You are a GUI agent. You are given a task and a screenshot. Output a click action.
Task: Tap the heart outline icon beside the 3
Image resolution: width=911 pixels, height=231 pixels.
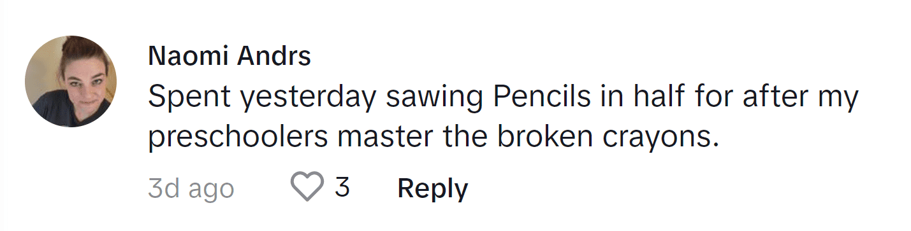click(x=307, y=188)
